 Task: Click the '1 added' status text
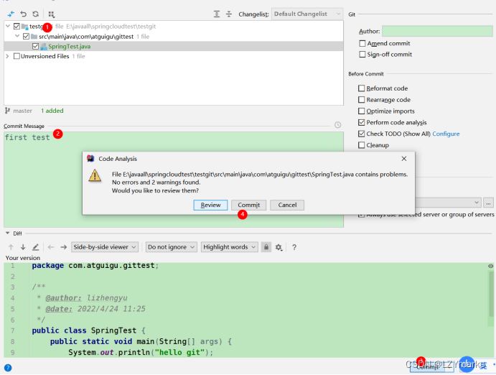tap(52, 111)
